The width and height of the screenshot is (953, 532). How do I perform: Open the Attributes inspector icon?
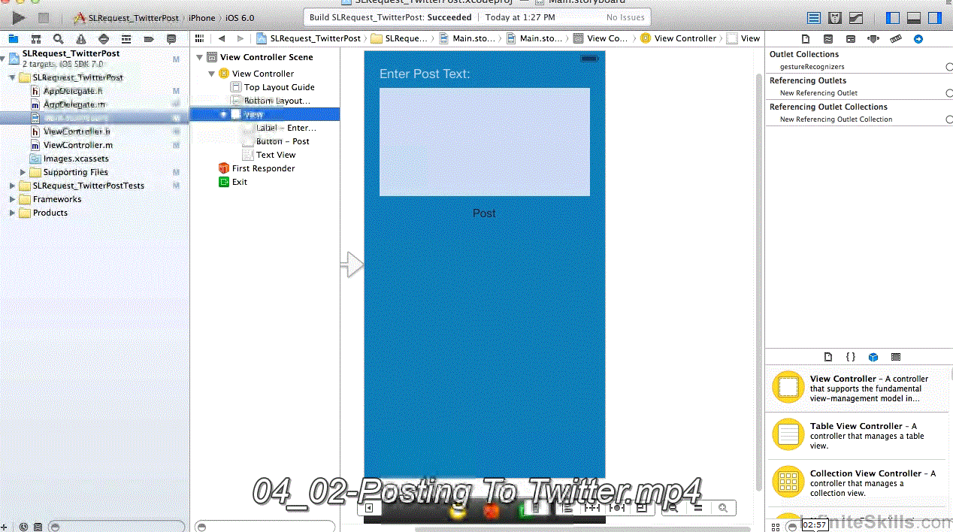(x=873, y=39)
